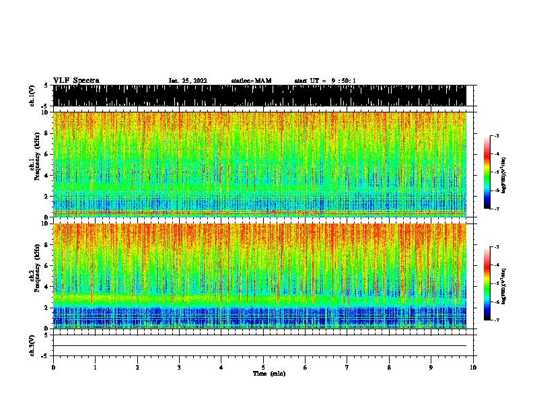The image size is (533, 412).
Task: Click time axis tick label "6"
Action: (305, 368)
